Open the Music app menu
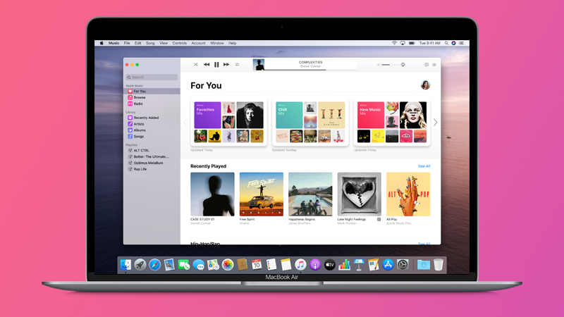 pyautogui.click(x=114, y=43)
